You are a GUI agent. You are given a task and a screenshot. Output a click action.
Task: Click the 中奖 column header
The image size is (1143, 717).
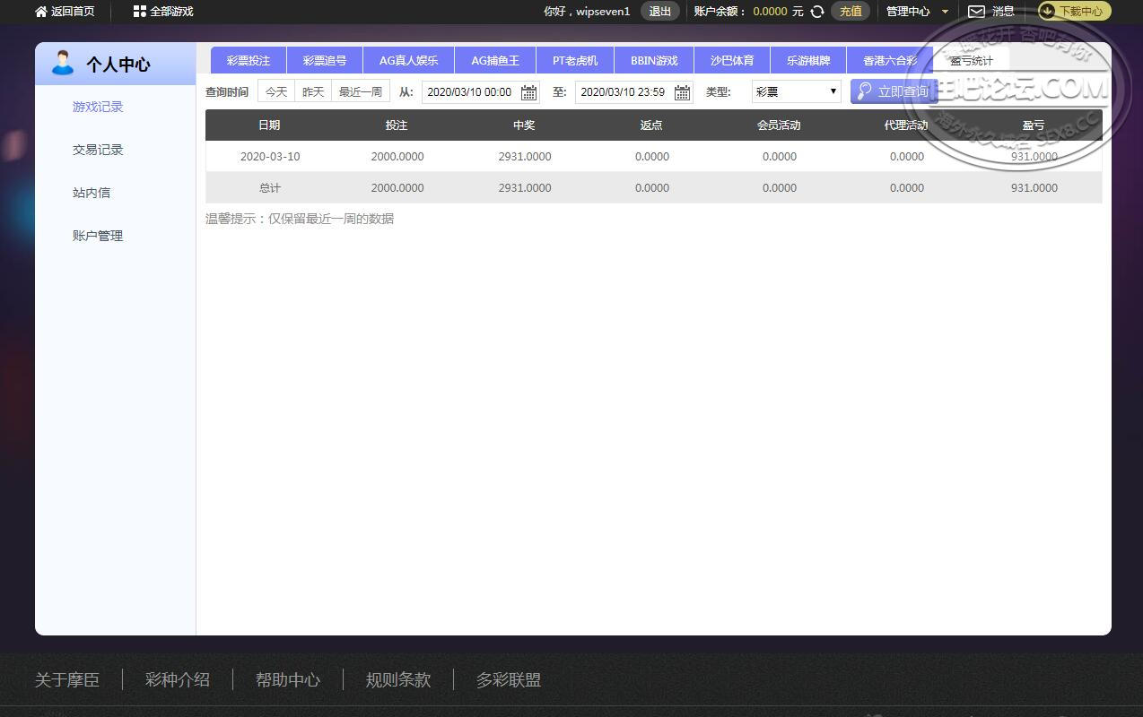coord(524,125)
